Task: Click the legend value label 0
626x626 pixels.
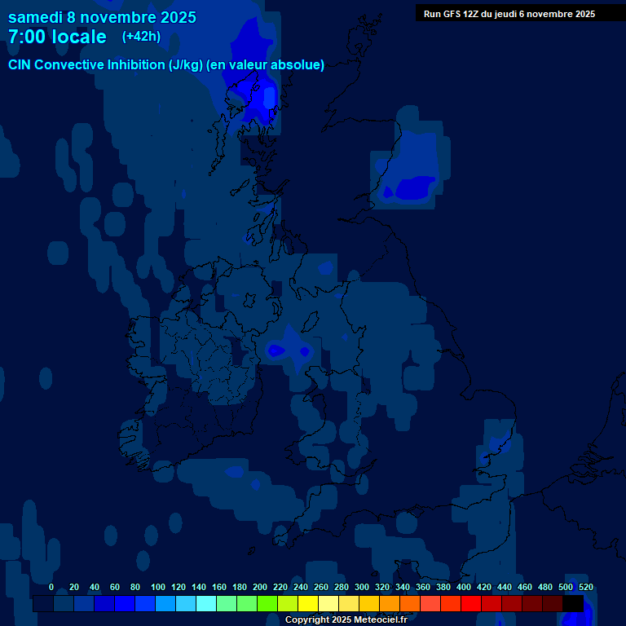Action: click(51, 587)
